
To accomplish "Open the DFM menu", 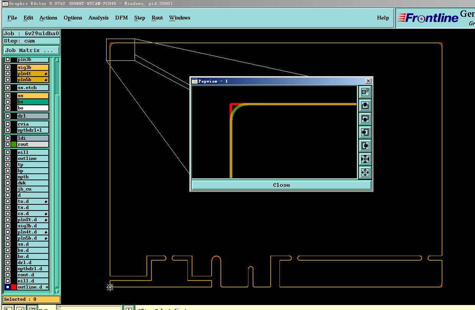I will coord(122,18).
